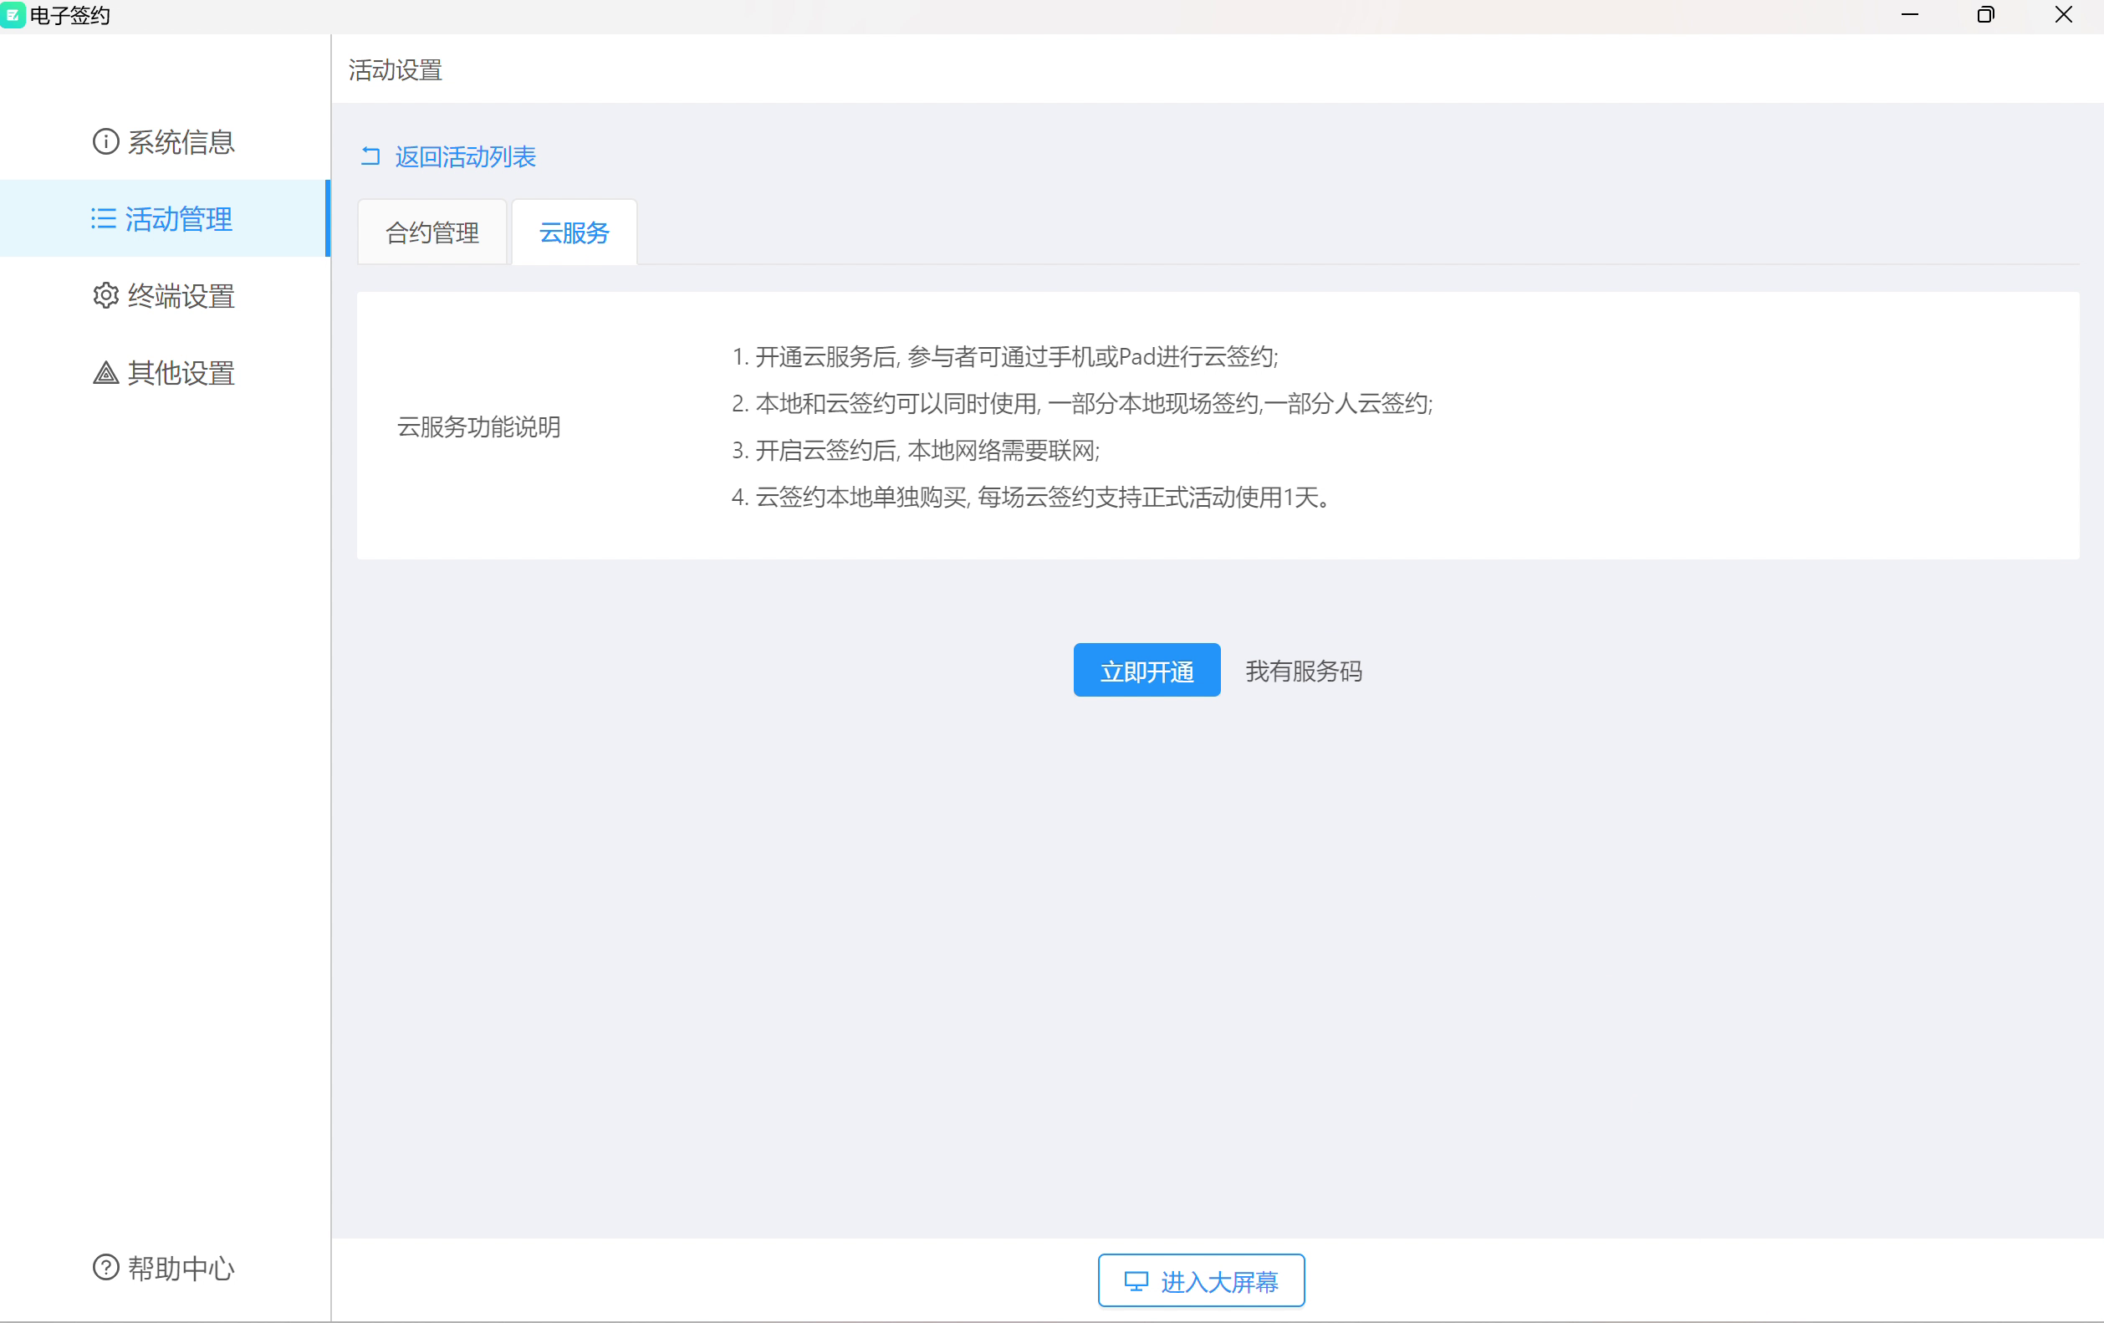Screen dimensions: 2104x1323
Task: Click the triangle icon beside 其他设置
Action: tap(105, 373)
